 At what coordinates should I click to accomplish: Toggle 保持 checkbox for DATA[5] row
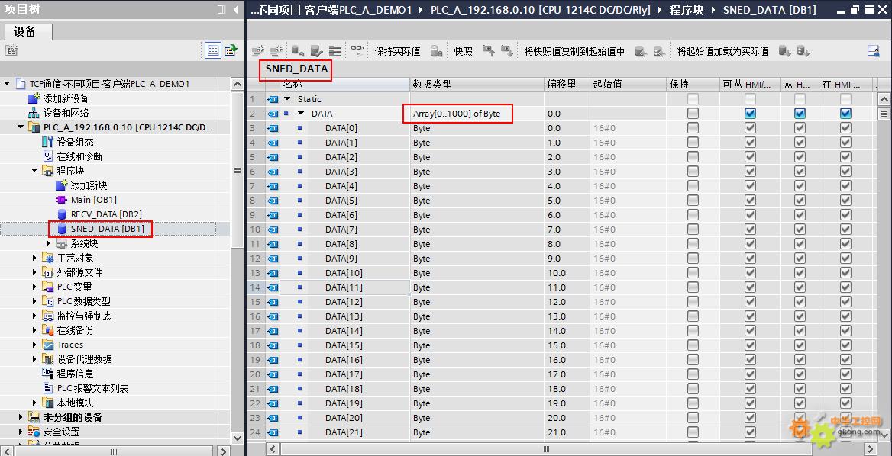coord(693,201)
